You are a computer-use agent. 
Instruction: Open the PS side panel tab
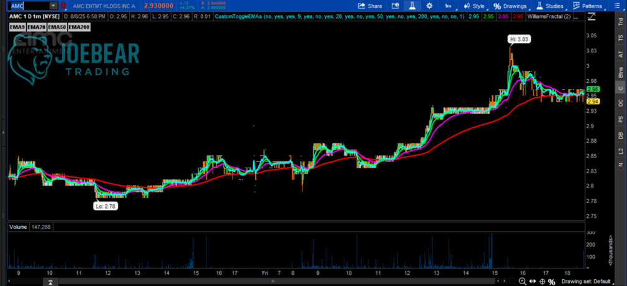coord(621,118)
